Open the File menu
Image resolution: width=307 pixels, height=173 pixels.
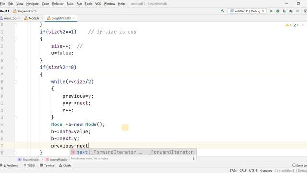[2, 4]
